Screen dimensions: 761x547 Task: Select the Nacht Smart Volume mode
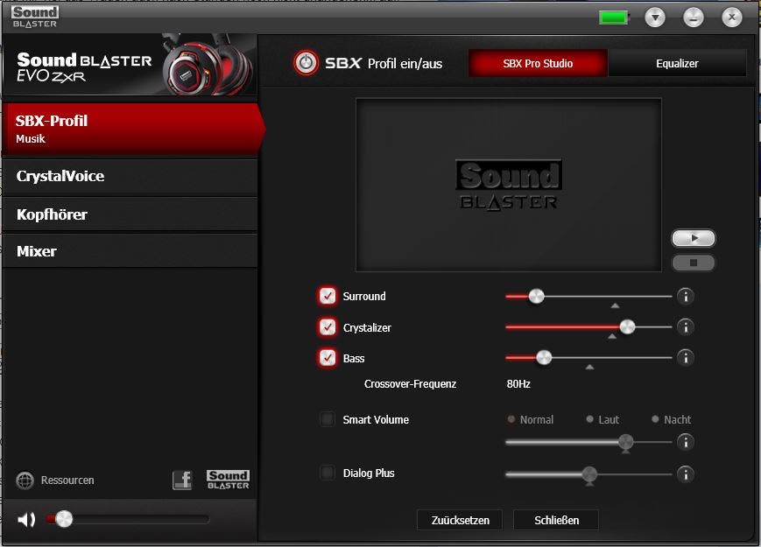[671, 419]
